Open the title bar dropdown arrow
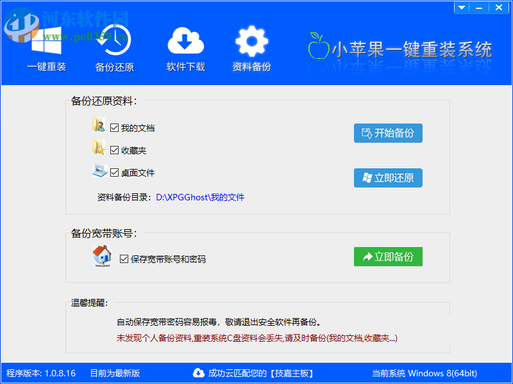Image resolution: width=513 pixels, height=384 pixels. pyautogui.click(x=461, y=7)
